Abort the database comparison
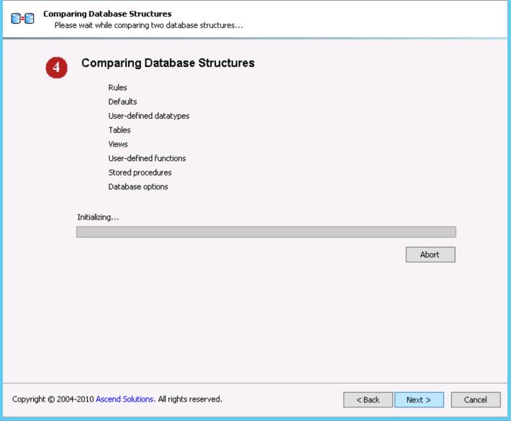The height and width of the screenshot is (421, 511). [430, 255]
